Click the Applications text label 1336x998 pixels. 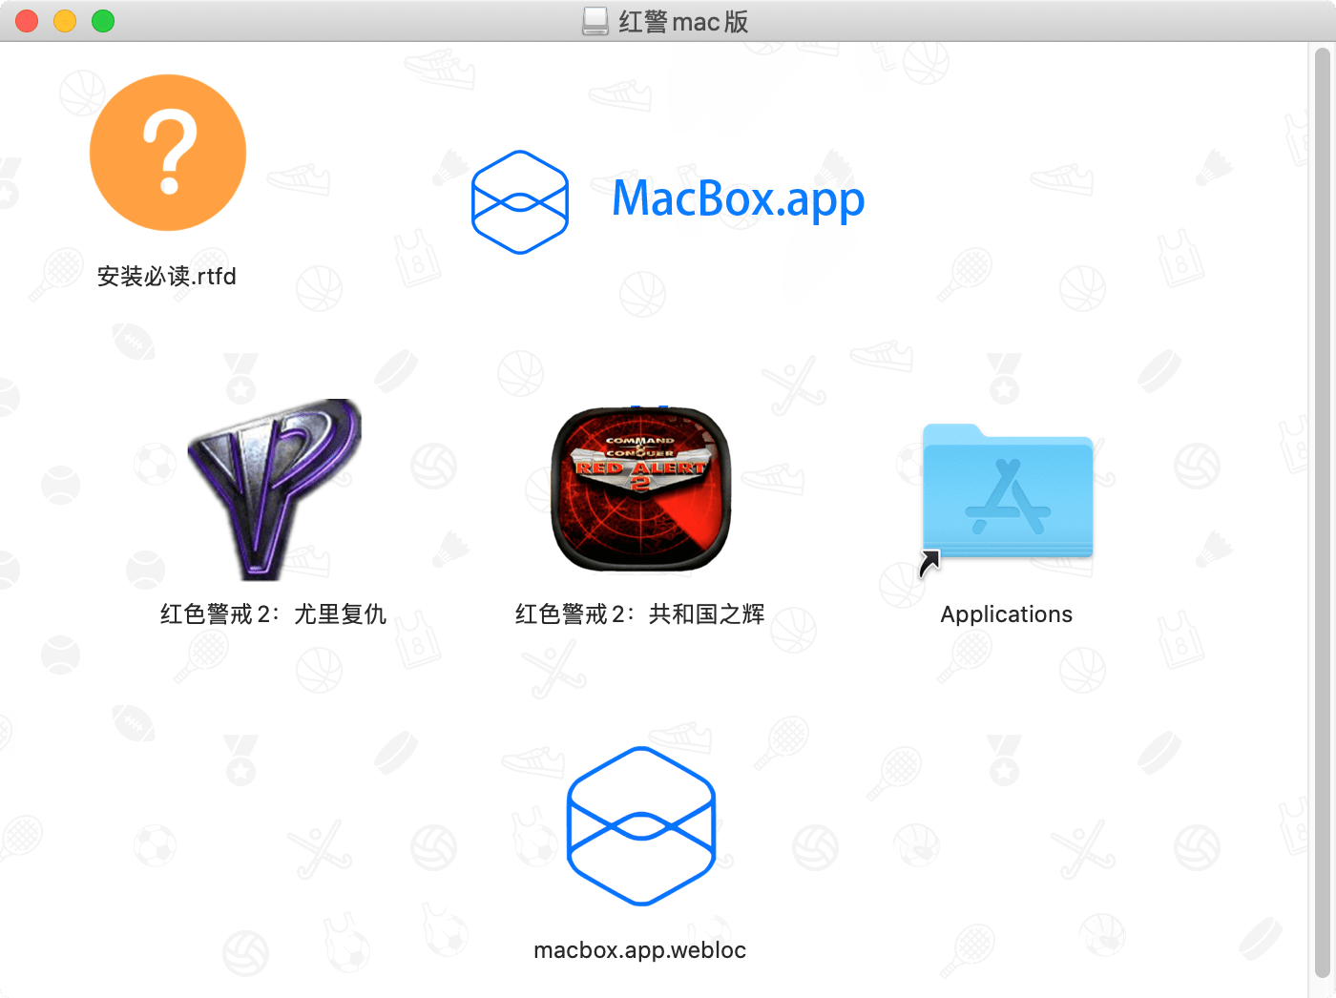(x=1007, y=614)
